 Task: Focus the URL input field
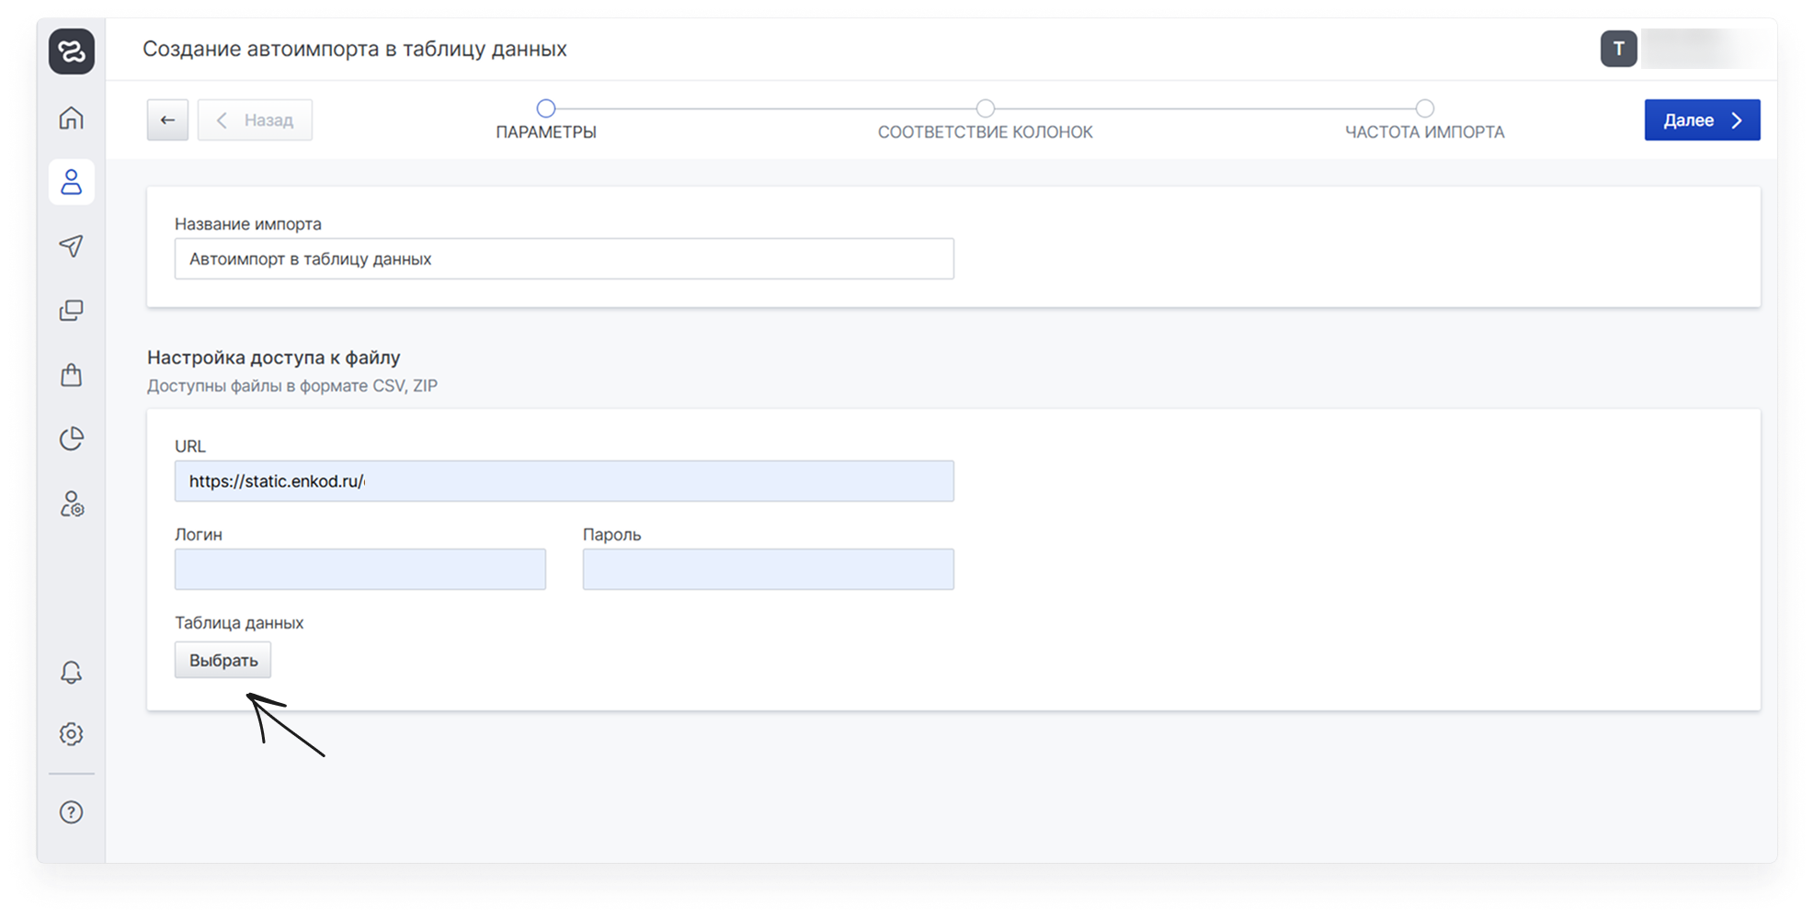point(564,482)
